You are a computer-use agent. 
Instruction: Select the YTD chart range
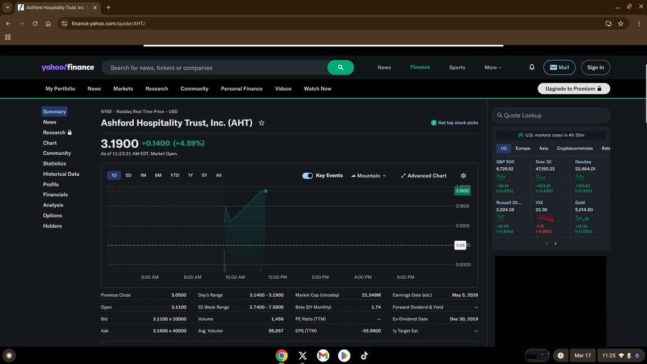175,175
